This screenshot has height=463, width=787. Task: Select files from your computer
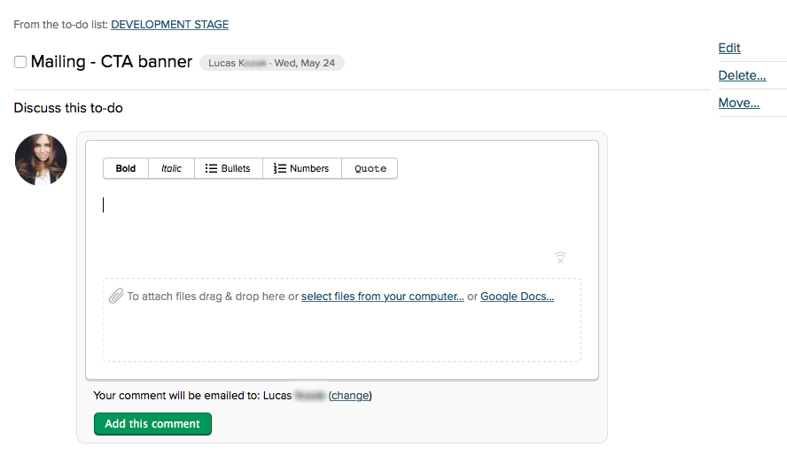pos(382,297)
